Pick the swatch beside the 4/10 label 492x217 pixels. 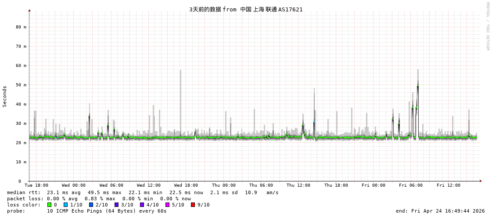coord(142,205)
